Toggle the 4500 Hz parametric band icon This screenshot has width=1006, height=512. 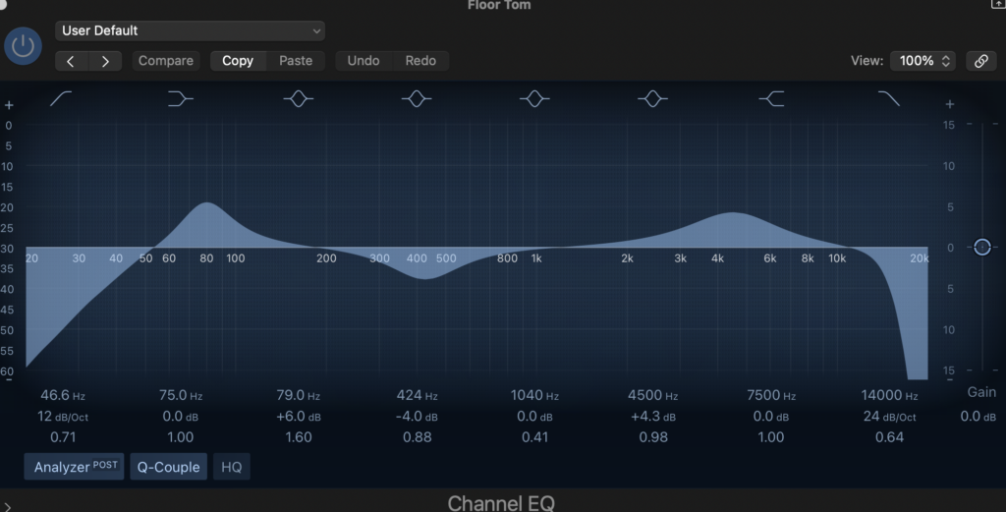652,98
